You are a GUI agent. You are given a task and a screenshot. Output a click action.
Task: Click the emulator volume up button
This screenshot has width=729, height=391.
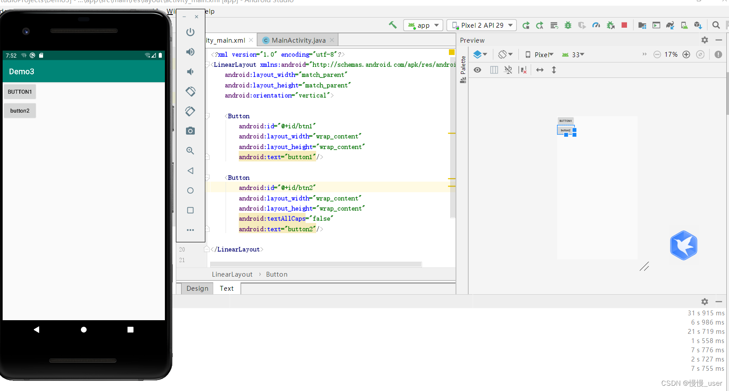[190, 52]
